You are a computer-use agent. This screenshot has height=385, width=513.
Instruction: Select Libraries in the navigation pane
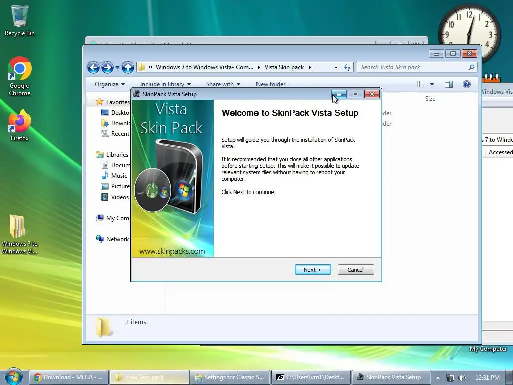(x=112, y=155)
